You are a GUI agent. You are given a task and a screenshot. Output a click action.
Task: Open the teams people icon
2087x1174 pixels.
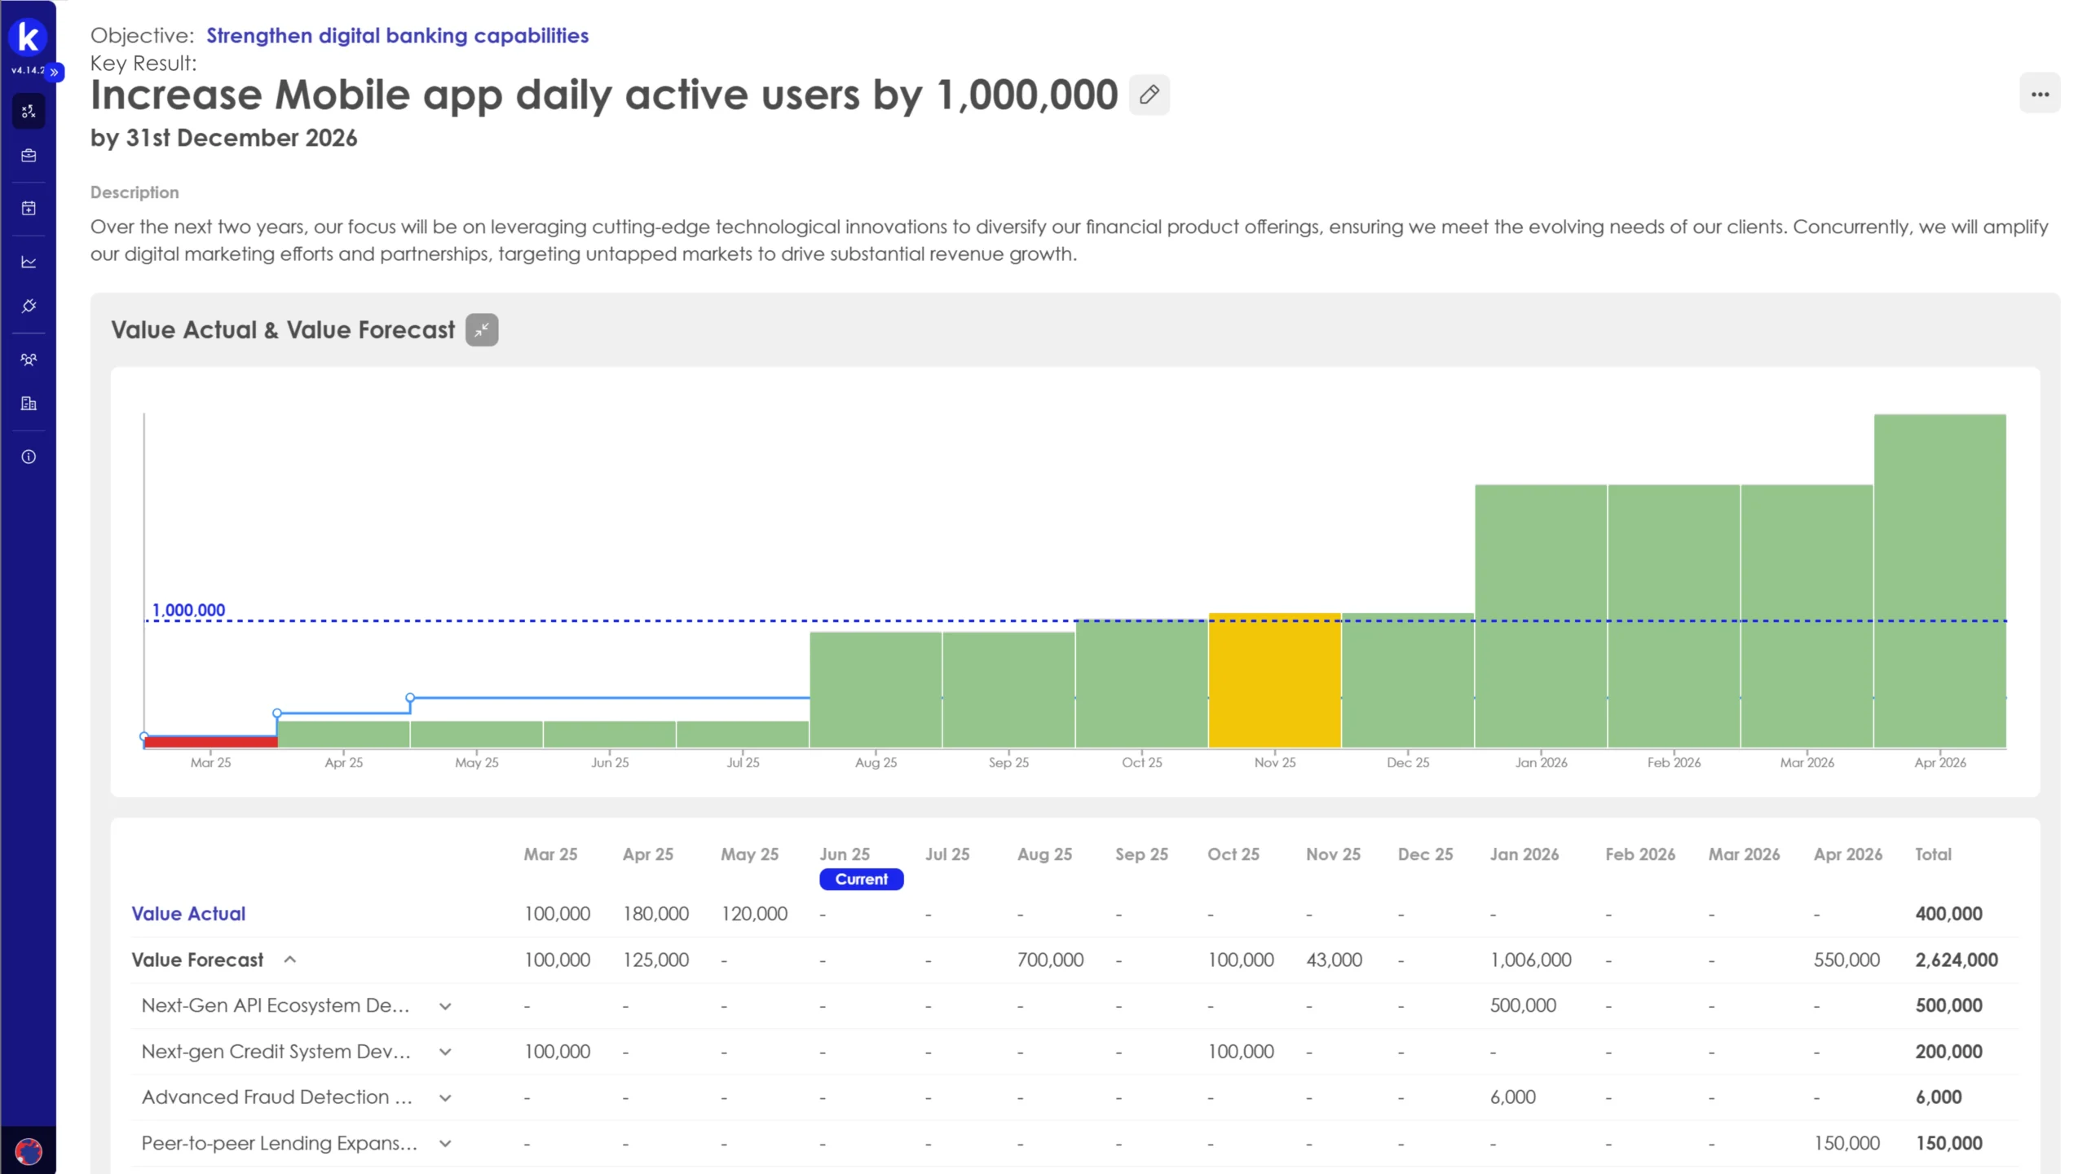point(29,360)
